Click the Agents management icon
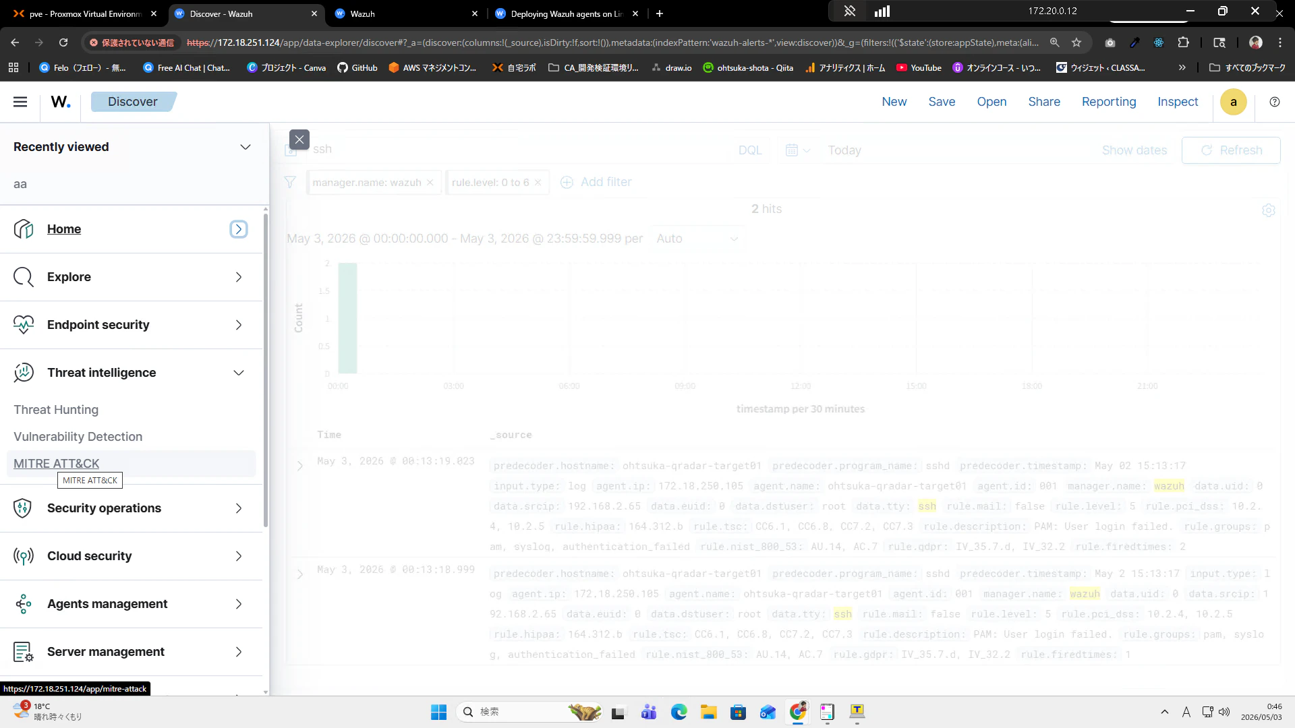 pyautogui.click(x=24, y=604)
